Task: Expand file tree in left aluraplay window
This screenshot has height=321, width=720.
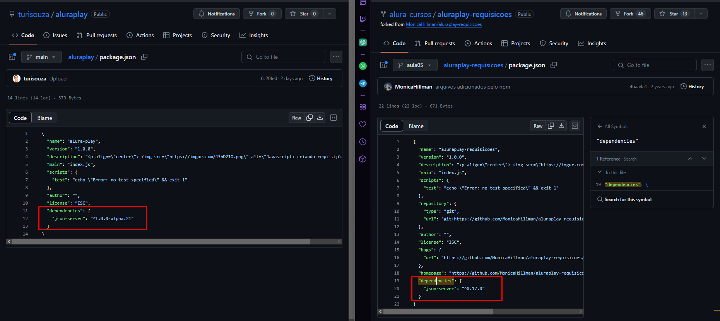Action: click(x=12, y=56)
